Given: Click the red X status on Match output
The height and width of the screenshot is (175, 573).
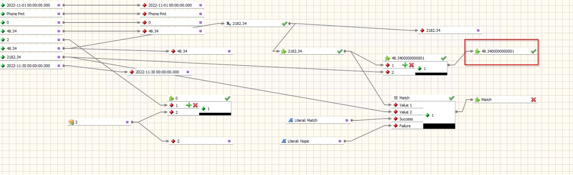Looking at the screenshot, I should [534, 99].
